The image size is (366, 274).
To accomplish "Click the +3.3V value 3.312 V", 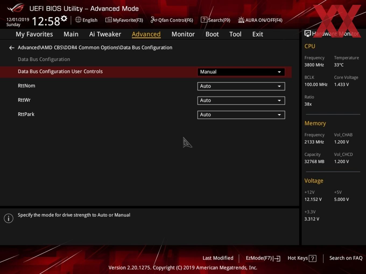I will (312, 219).
